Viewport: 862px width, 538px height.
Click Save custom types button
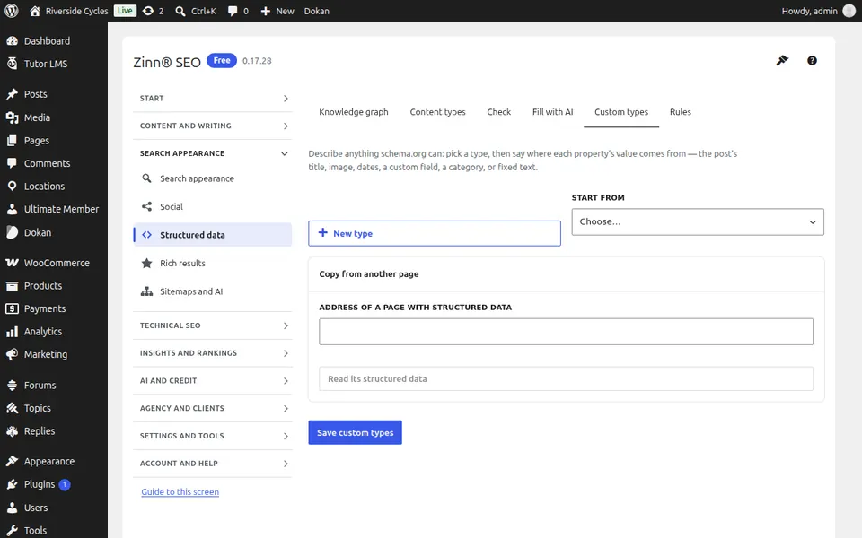pos(356,432)
